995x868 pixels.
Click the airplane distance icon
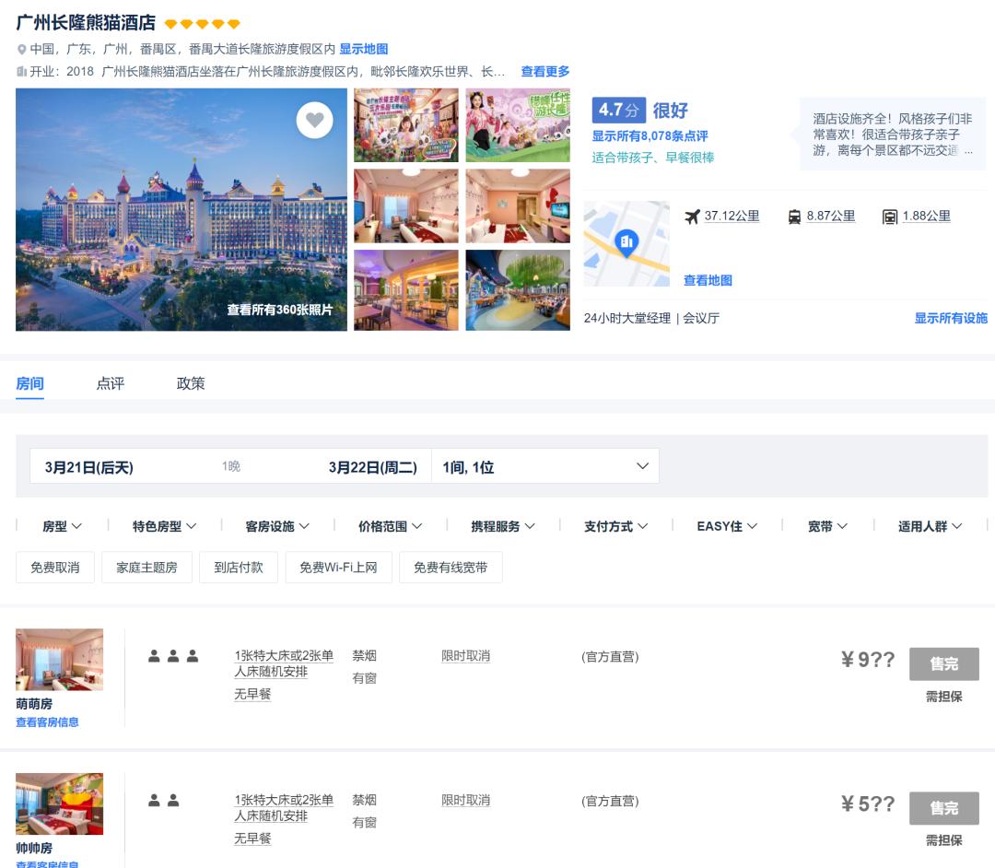[692, 217]
